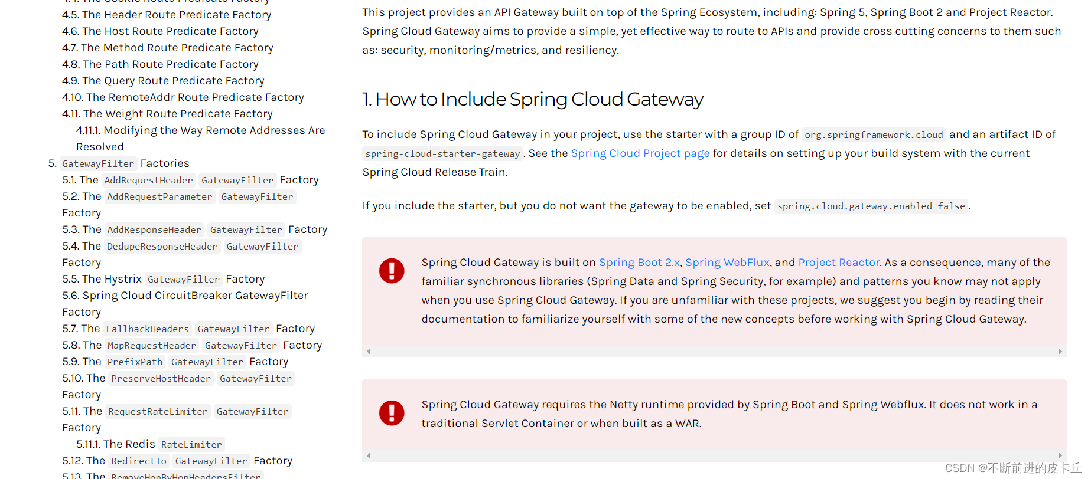Open 5.10 PreserveHostHeader GatewayFilter Factory
The height and width of the screenshot is (479, 1091).
pyautogui.click(x=178, y=386)
